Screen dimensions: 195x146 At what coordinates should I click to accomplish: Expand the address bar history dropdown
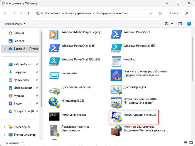151,13
